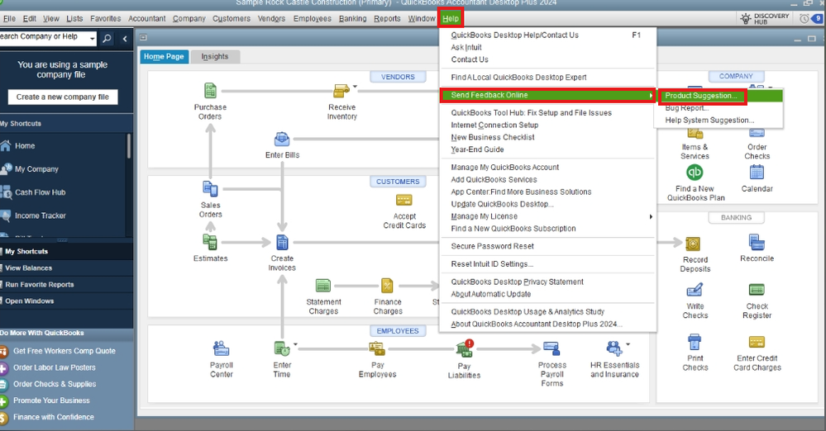Image resolution: width=826 pixels, height=431 pixels.
Task: Open Create Invoices icon
Action: (282, 242)
